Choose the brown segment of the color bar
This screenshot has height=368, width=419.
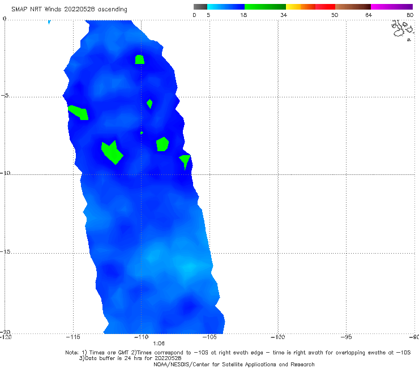(353, 7)
